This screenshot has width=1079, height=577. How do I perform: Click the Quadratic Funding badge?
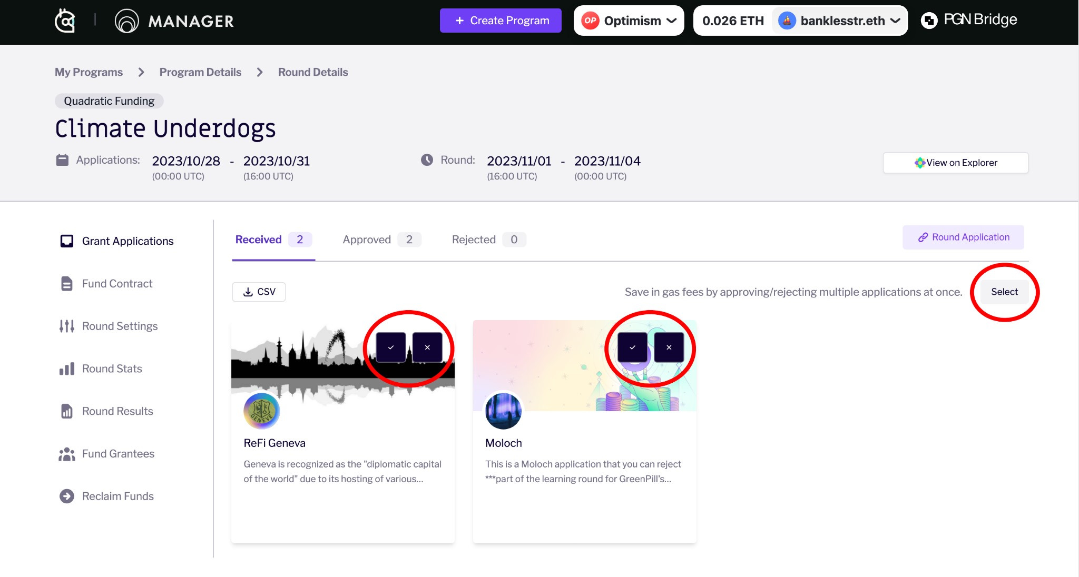point(109,101)
